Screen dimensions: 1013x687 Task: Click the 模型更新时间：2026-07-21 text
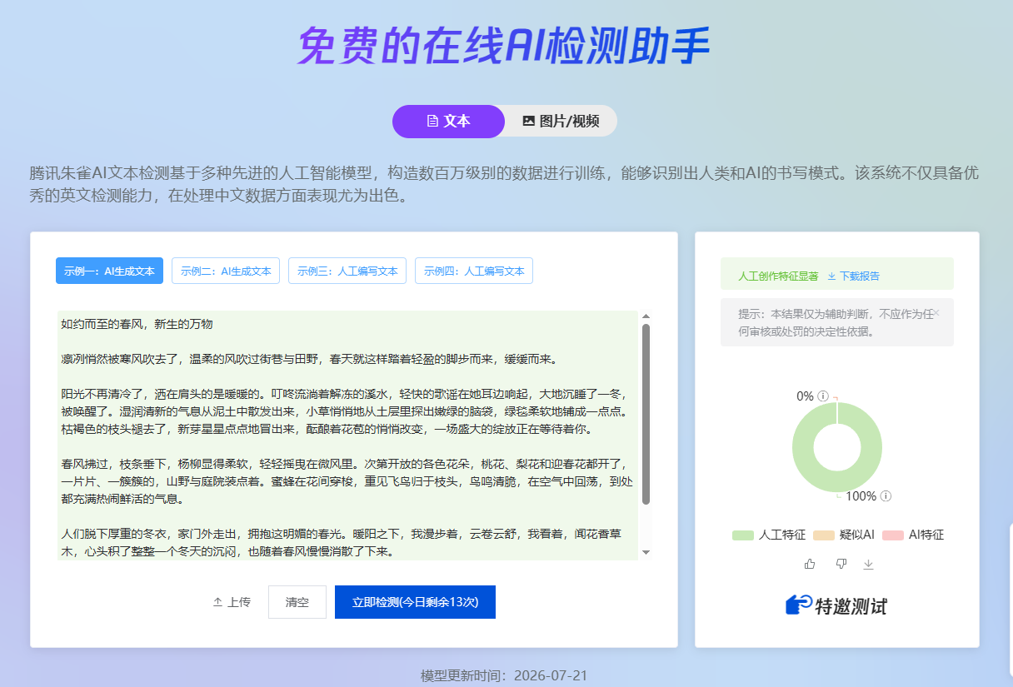point(504,675)
